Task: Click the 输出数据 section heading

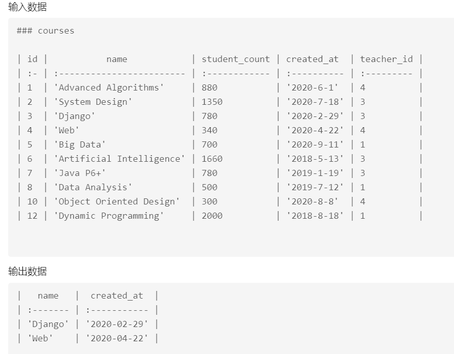Action: (27, 272)
